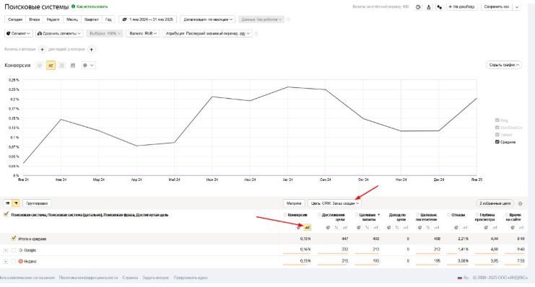This screenshot has height=287, width=535.
Task: Select the pie chart view next to Конверсия
Action: (40, 66)
